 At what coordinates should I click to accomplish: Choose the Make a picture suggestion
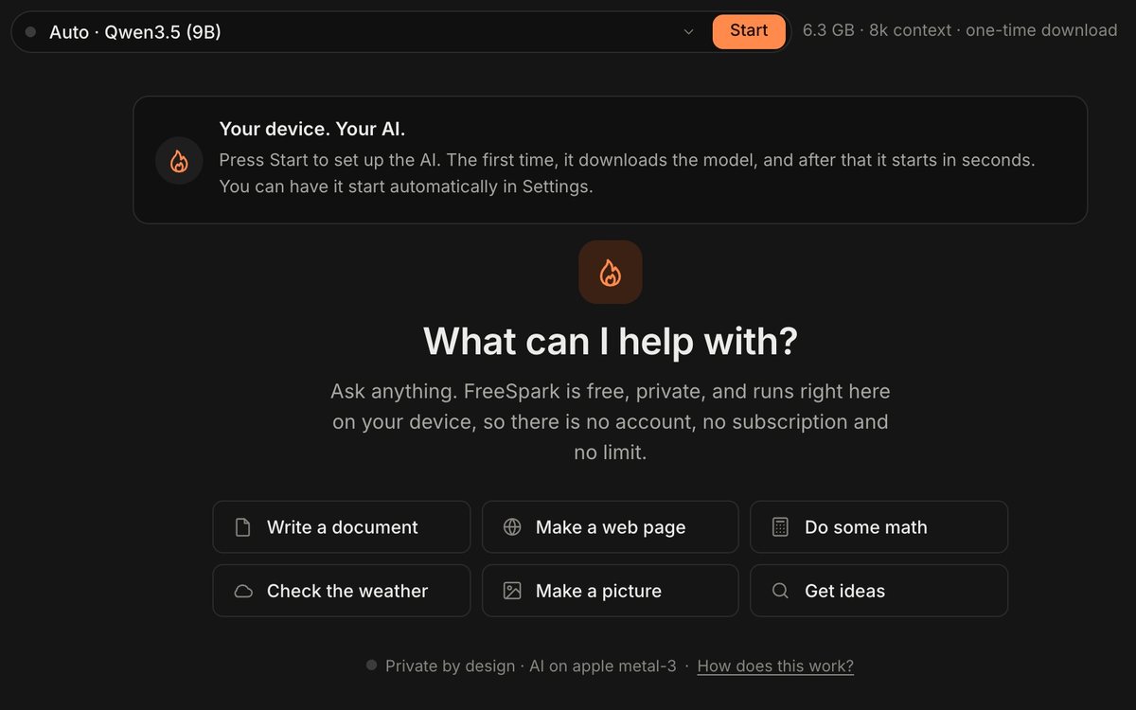pos(611,591)
